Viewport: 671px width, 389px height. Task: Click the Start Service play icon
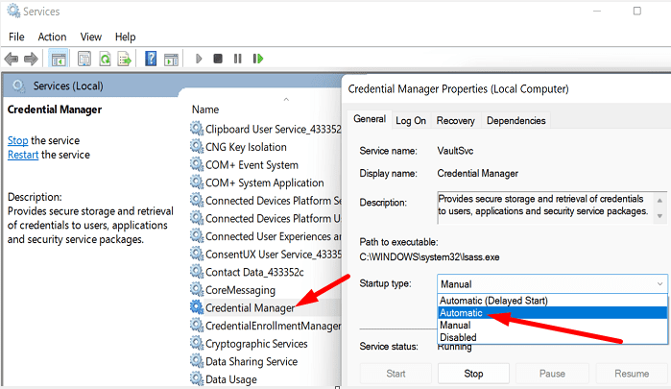coord(199,59)
